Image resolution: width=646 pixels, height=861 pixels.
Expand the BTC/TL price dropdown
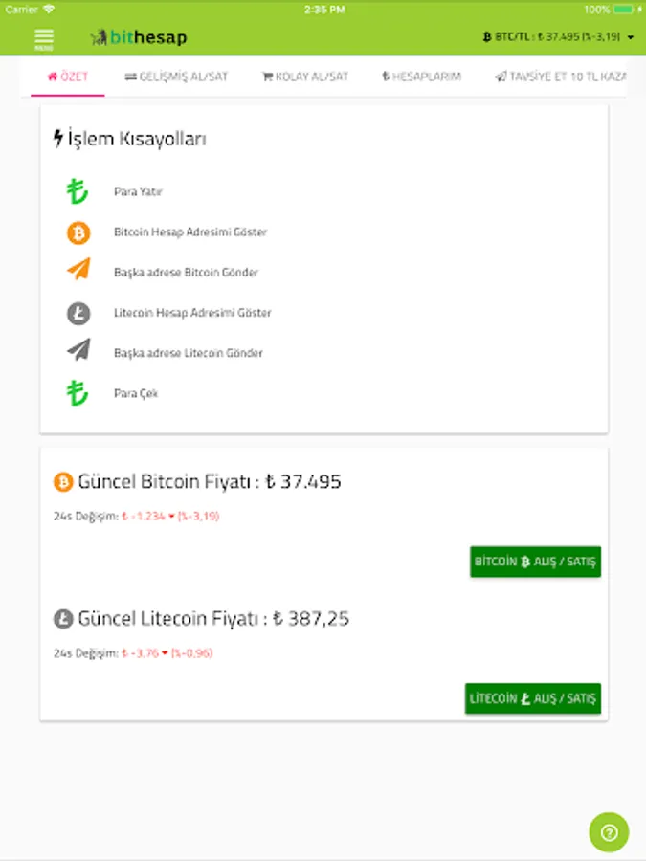(x=559, y=37)
